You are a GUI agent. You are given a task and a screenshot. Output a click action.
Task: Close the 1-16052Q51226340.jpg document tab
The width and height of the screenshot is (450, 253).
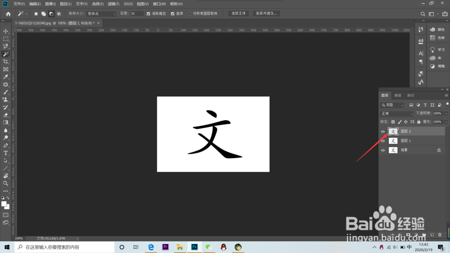pos(99,23)
